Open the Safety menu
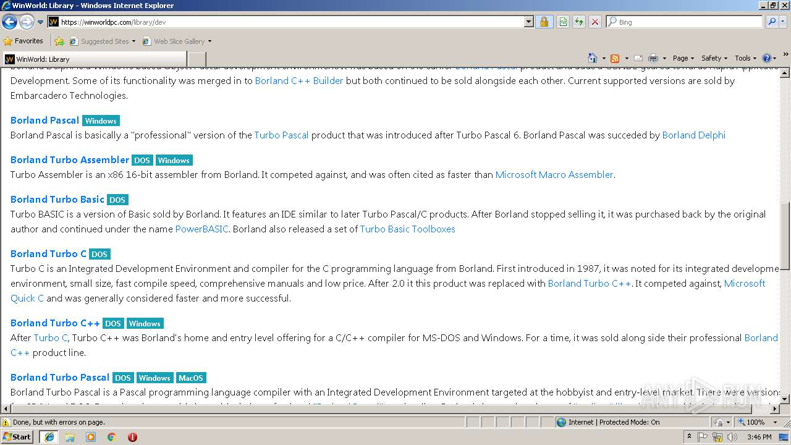Screen dimensions: 791x445 (714, 58)
